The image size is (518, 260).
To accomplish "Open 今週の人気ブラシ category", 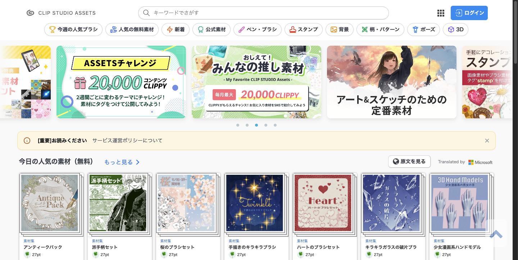I will [x=73, y=29].
